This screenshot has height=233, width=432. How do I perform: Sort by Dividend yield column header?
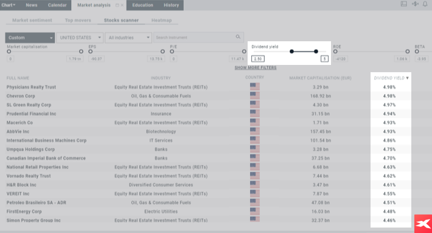tap(391, 78)
